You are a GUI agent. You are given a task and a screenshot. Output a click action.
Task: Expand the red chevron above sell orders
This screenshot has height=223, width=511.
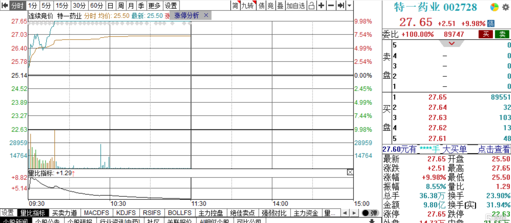(x=452, y=44)
